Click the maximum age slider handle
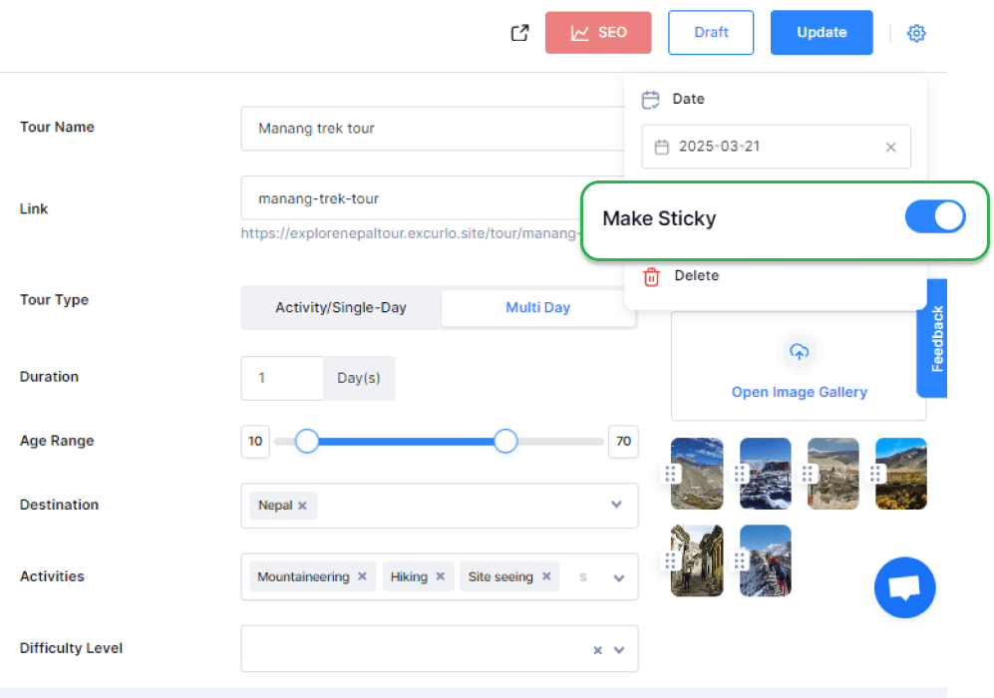Screen dimensions: 994x698 coord(505,441)
